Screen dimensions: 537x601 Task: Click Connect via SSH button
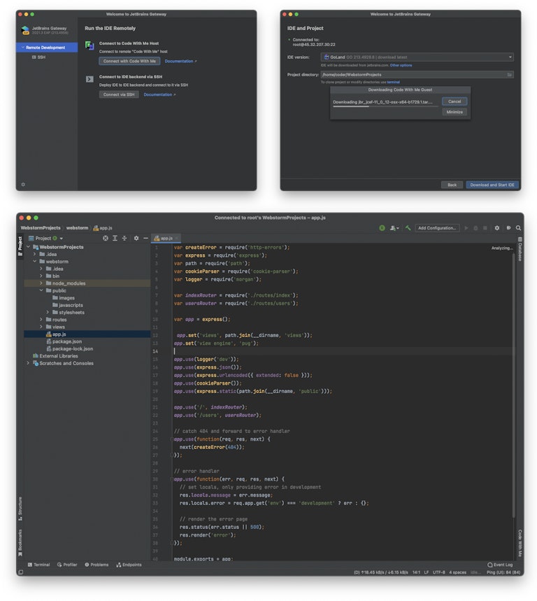[x=119, y=94]
